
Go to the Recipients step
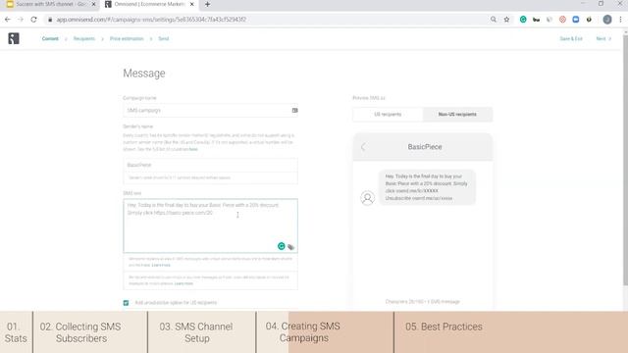[x=84, y=39]
